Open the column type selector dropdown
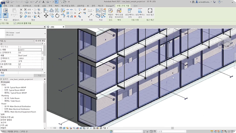The image size is (236, 133). 45,34
